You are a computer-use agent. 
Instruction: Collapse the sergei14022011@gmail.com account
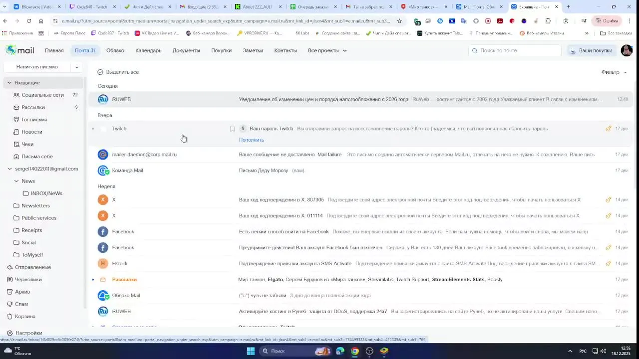click(9, 169)
